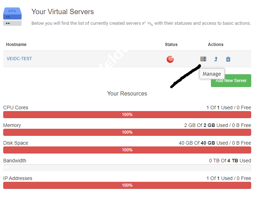Click the VPS server logo icon
The height and width of the screenshot is (197, 259).
[x=12, y=17]
